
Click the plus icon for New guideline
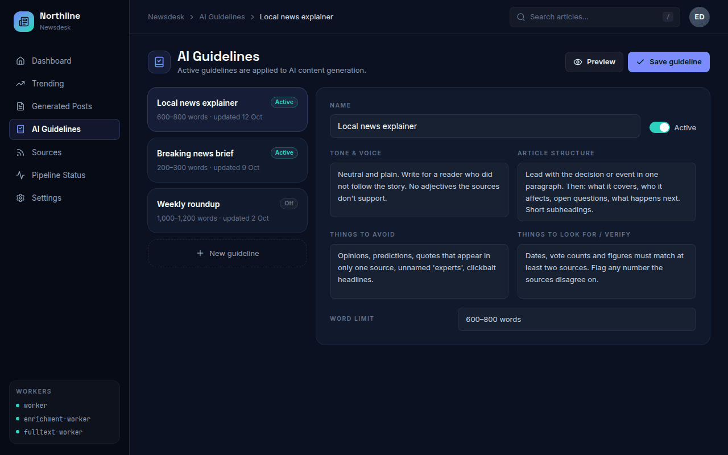(x=200, y=253)
